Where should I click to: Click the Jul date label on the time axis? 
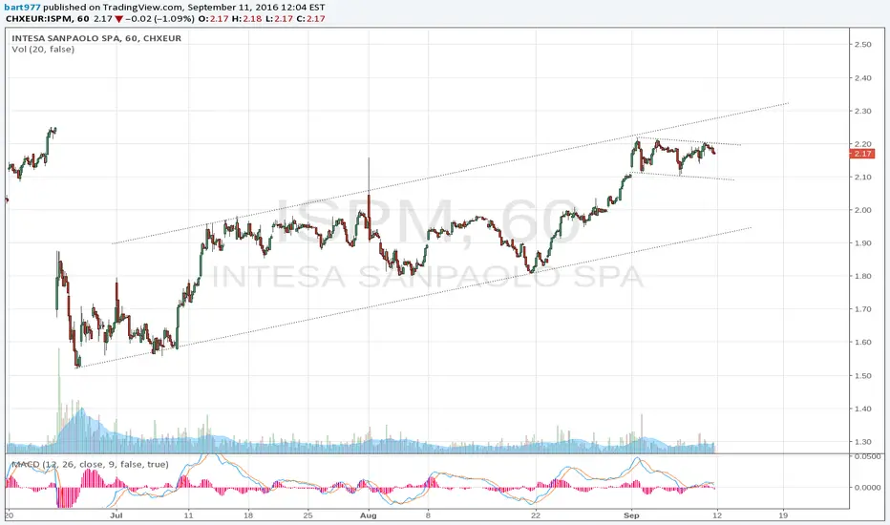tap(116, 515)
